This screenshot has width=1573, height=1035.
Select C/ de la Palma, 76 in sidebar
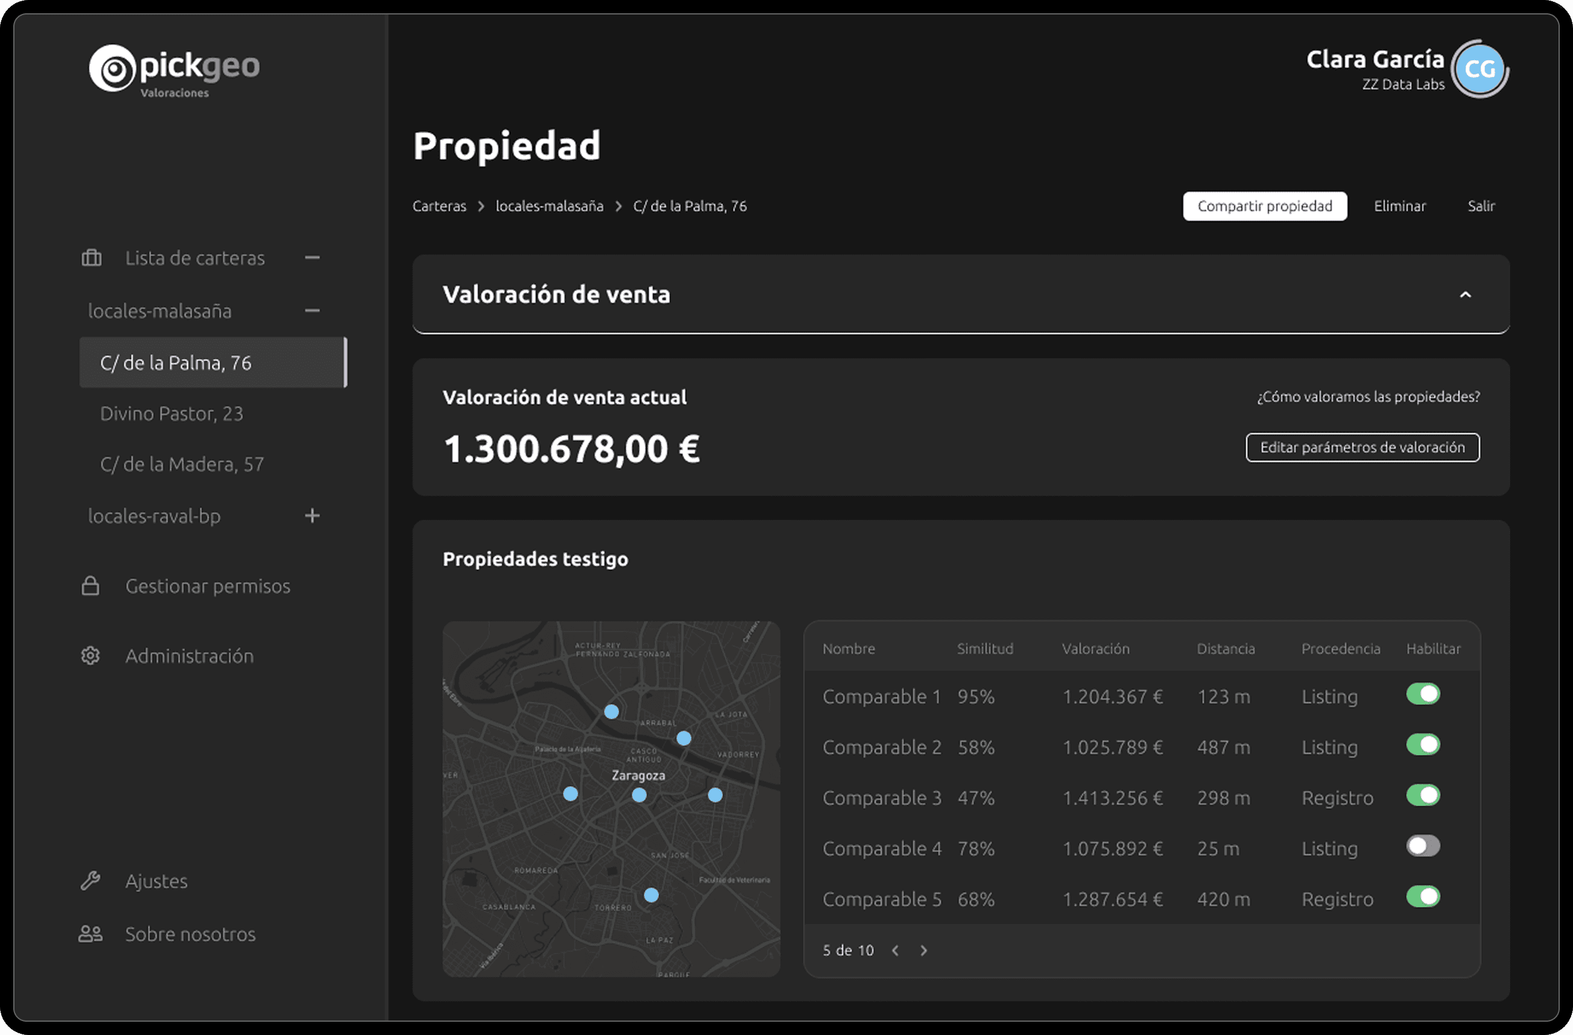point(213,362)
